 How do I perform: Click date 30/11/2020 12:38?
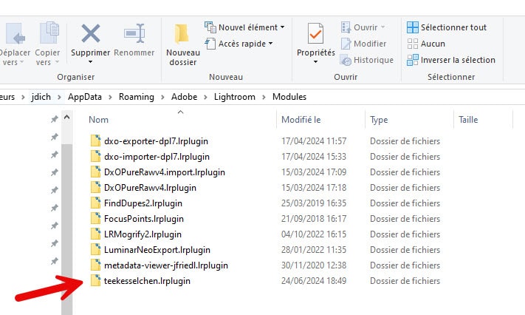pos(314,265)
